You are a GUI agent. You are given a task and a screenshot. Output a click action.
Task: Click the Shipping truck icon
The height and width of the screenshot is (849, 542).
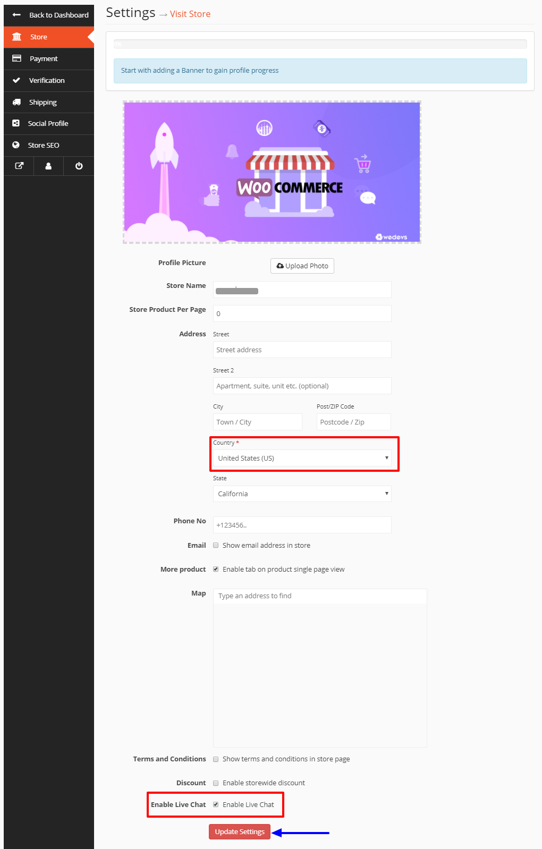point(16,102)
